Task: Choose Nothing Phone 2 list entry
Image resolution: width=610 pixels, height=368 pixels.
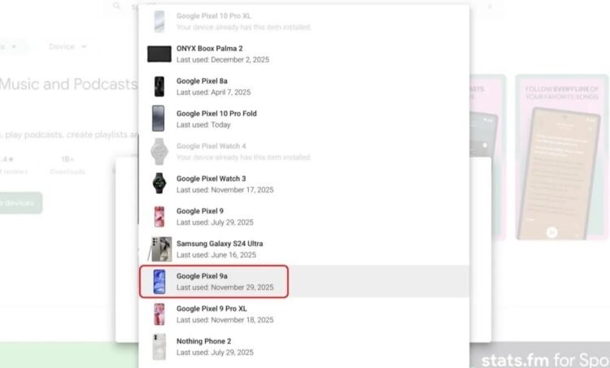Action: click(x=304, y=347)
